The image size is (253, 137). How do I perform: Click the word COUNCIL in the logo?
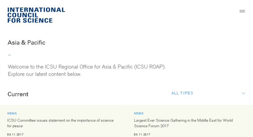(23, 15)
